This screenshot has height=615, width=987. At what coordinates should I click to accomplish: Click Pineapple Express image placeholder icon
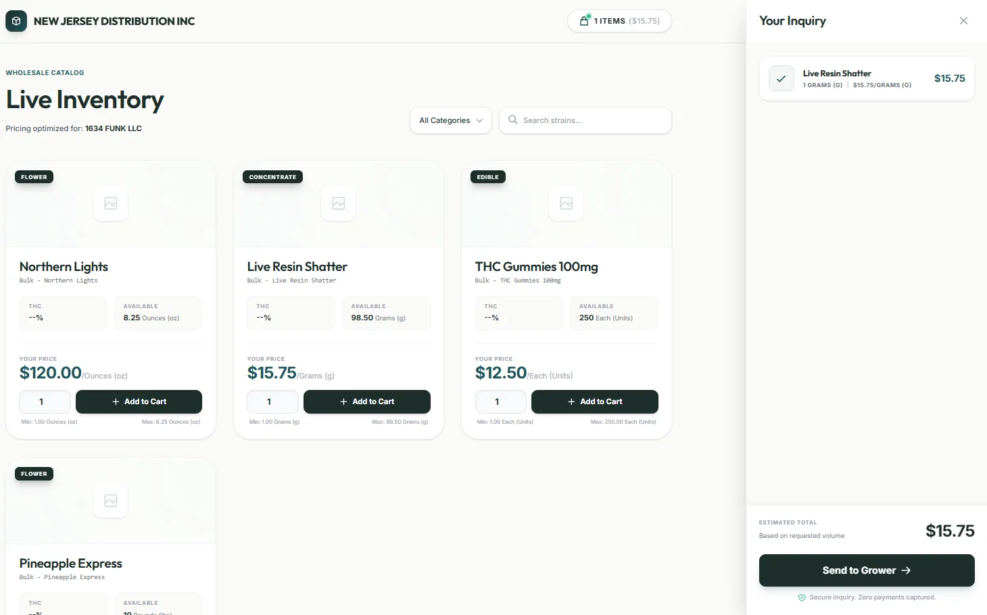(x=111, y=501)
